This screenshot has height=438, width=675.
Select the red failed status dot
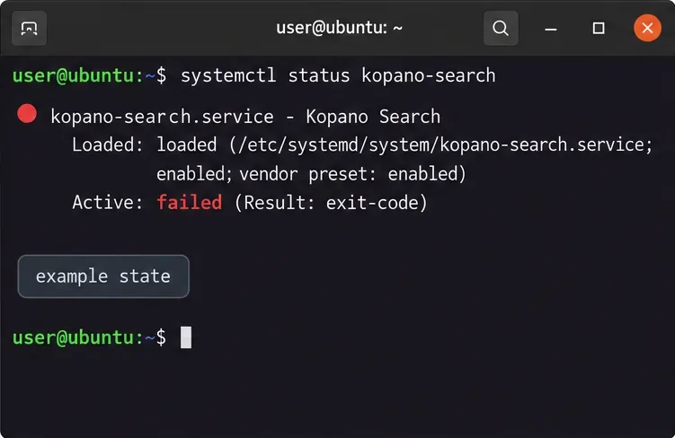coord(27,114)
